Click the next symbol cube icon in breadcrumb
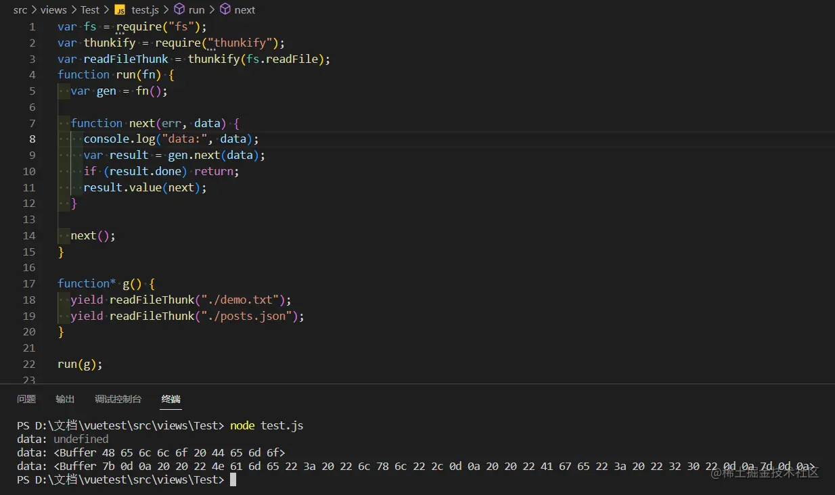This screenshot has height=495, width=835. (x=225, y=9)
